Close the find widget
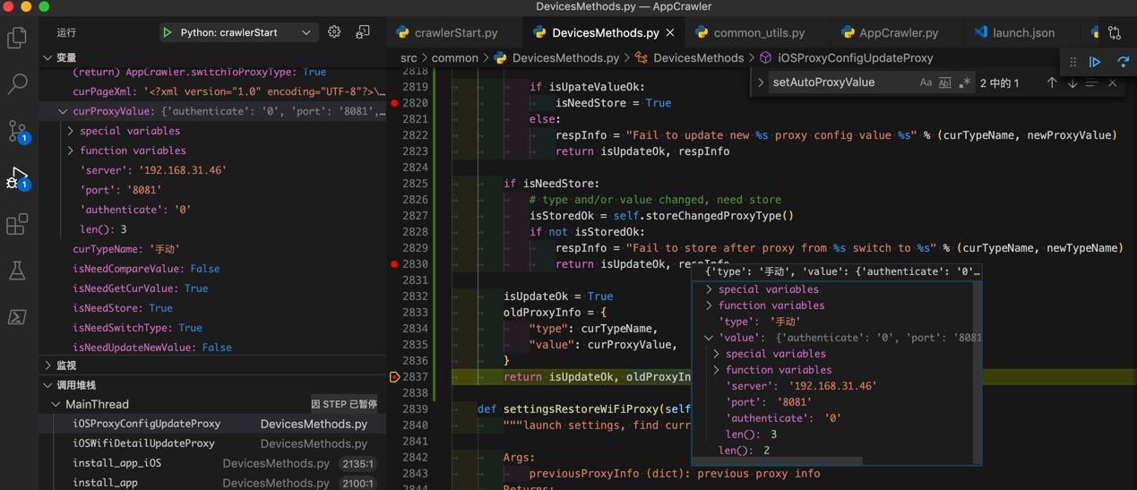This screenshot has width=1137, height=490. (x=1112, y=82)
